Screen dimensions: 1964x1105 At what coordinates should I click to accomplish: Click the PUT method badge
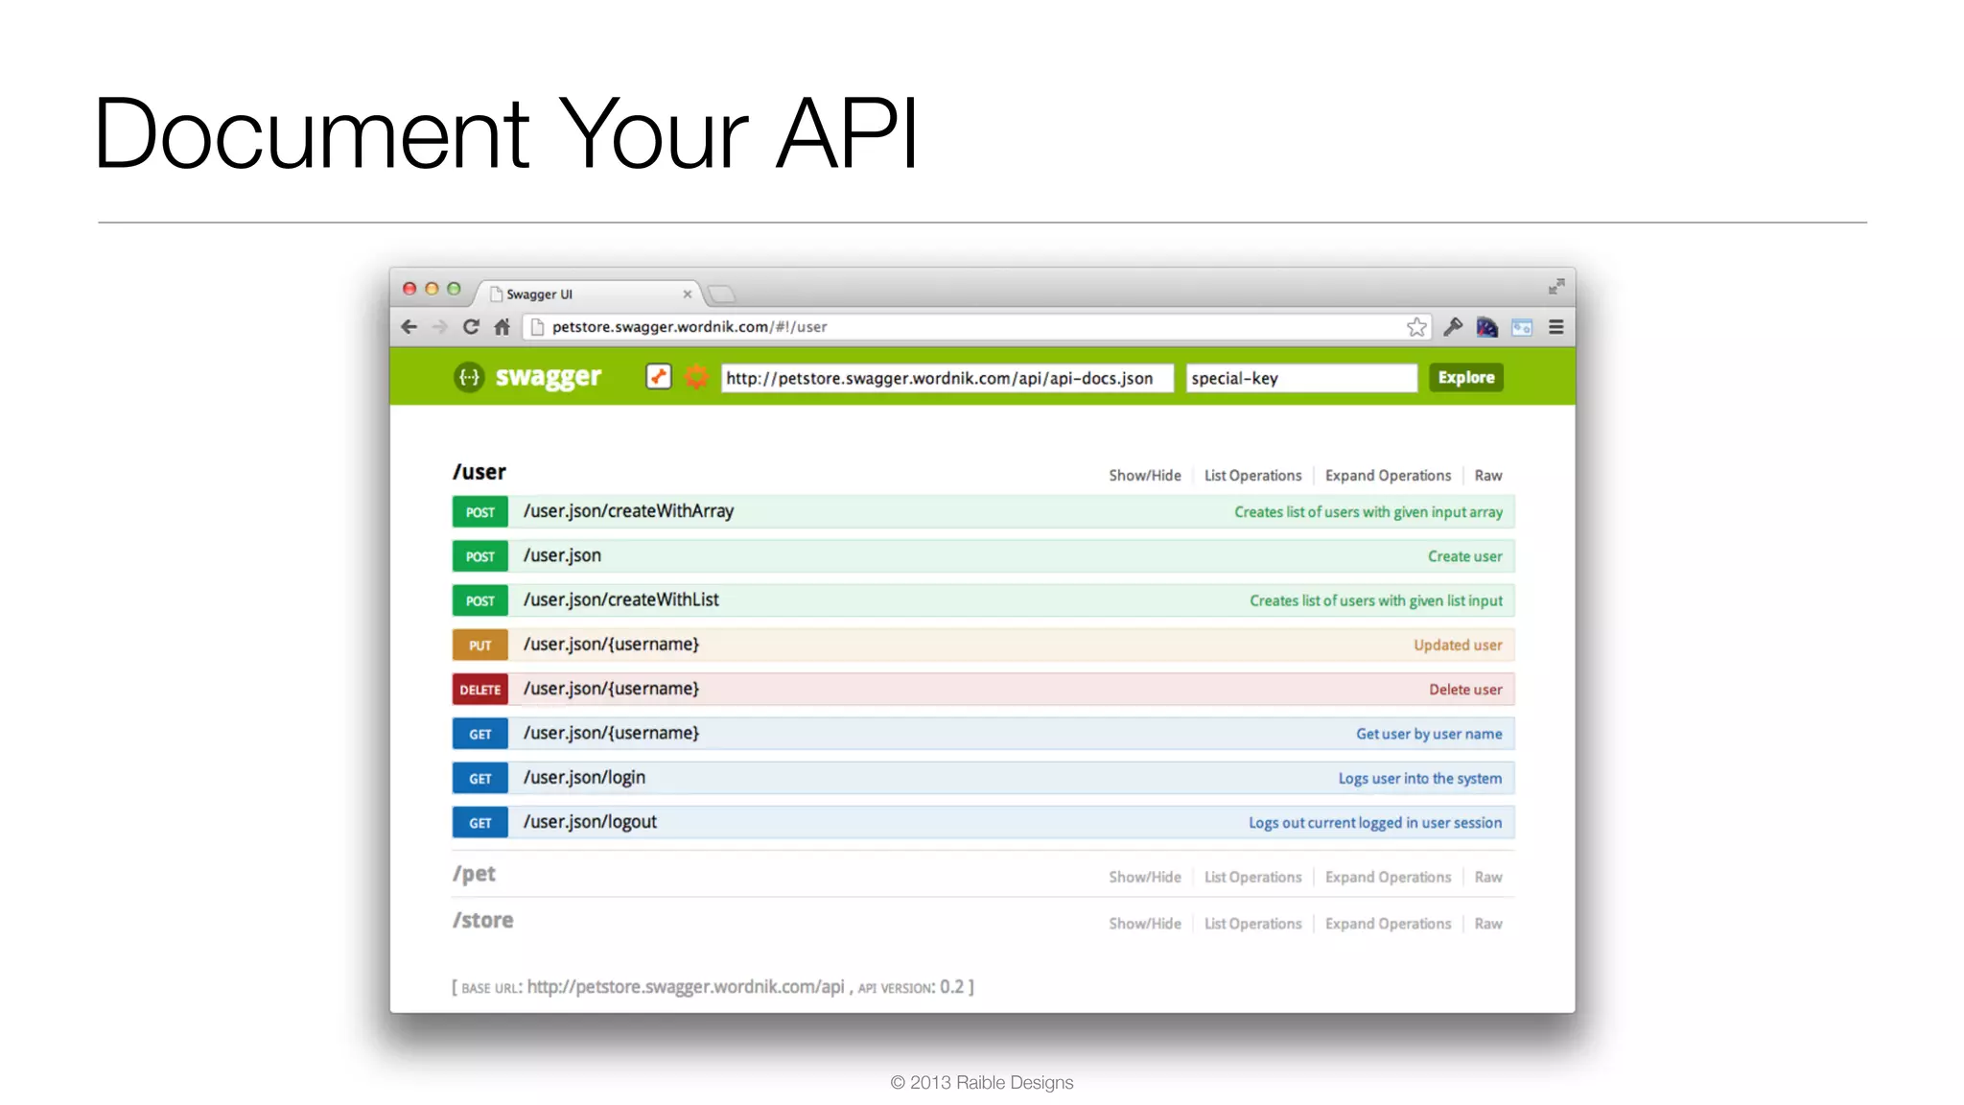pos(479,646)
